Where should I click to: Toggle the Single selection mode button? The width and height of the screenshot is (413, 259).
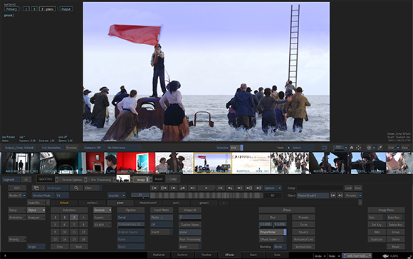tap(36, 247)
